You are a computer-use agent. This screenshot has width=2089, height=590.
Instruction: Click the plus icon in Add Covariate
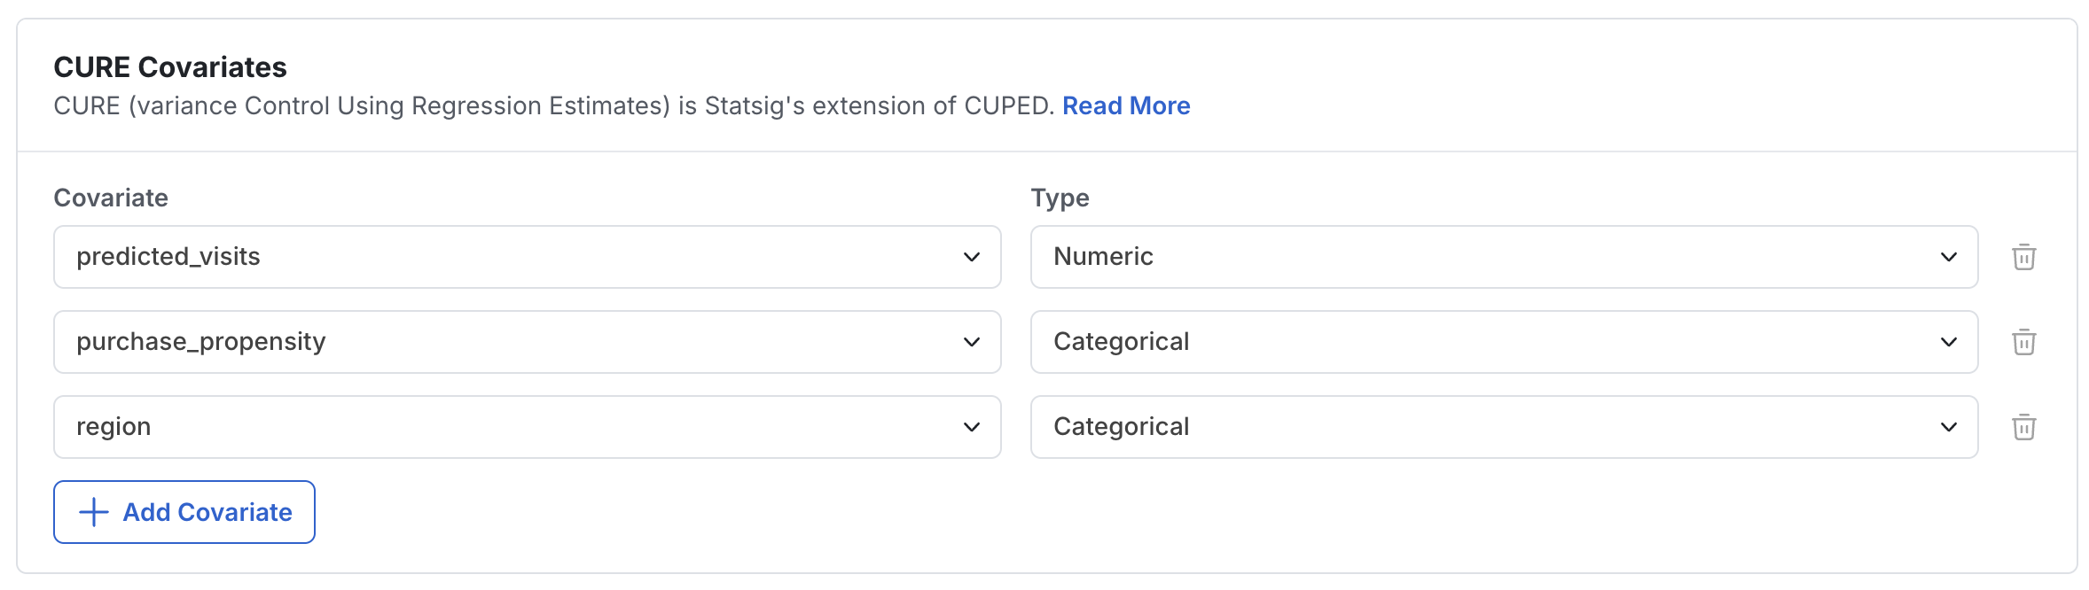[x=94, y=512]
